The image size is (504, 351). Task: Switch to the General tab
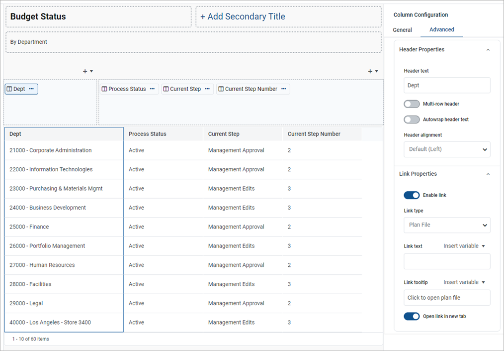(402, 30)
